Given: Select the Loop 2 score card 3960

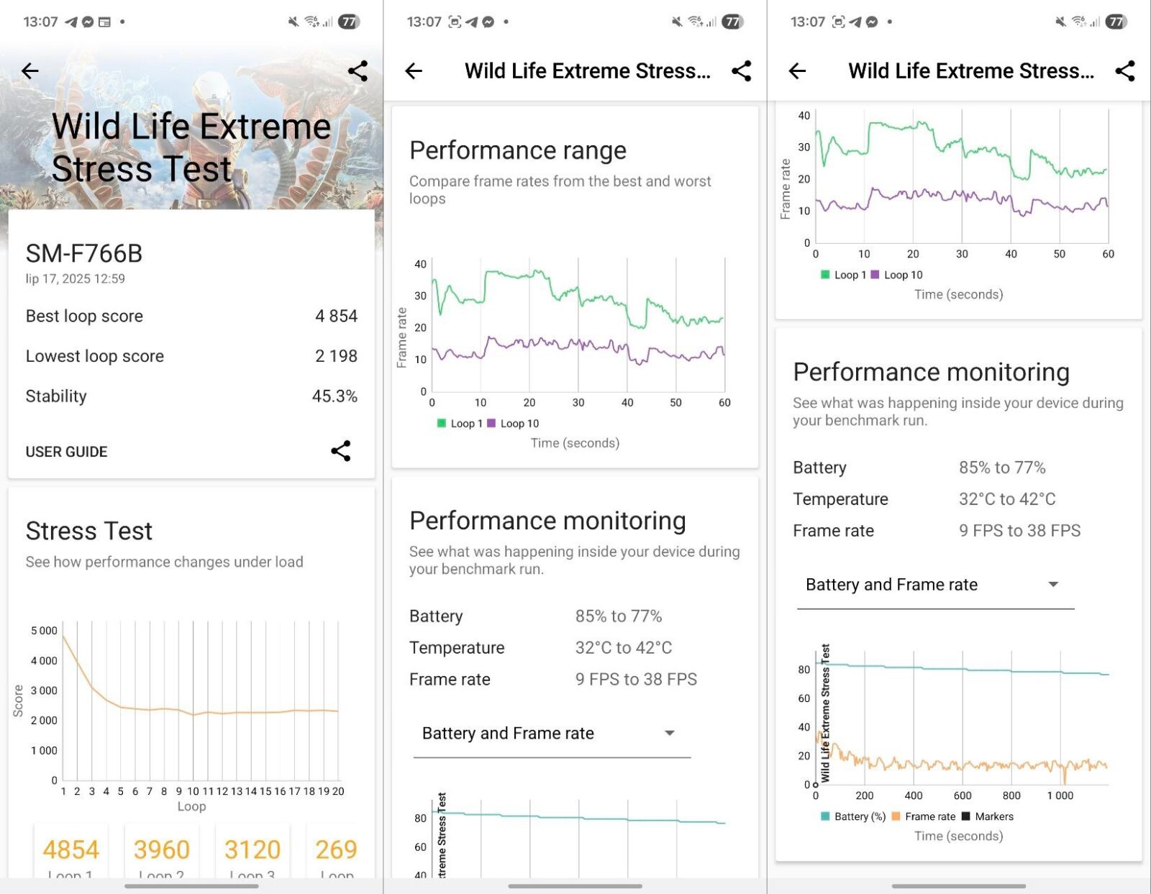Looking at the screenshot, I should coord(161,852).
